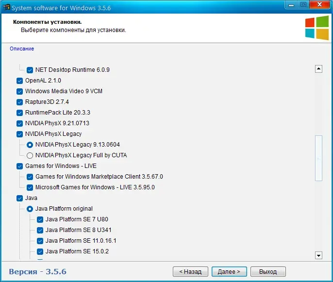The width and height of the screenshot is (333, 282).
Task: Click the Windows logo in the header
Action: pyautogui.click(x=317, y=28)
